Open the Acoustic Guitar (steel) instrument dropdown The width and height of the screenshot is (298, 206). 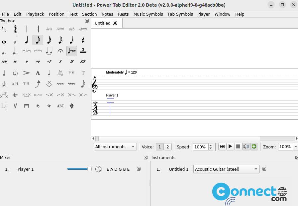click(x=226, y=169)
